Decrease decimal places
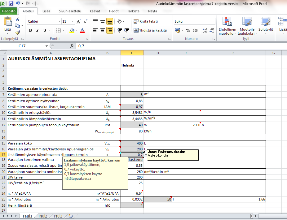Viewport: 287px width, 220px height. point(212,30)
